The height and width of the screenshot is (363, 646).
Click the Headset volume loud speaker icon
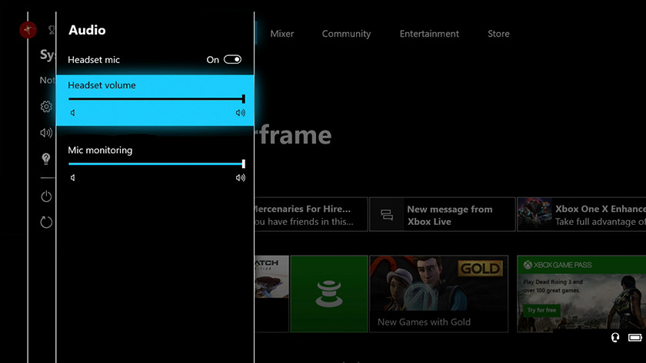[x=240, y=113]
